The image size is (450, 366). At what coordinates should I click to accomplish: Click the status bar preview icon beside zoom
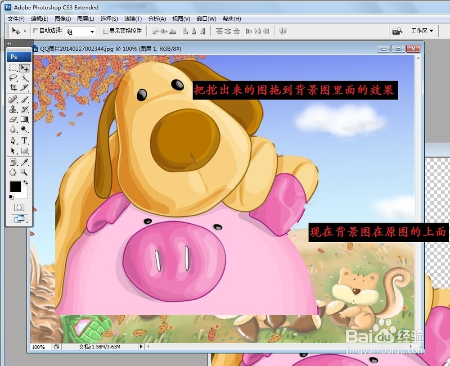tap(57, 347)
